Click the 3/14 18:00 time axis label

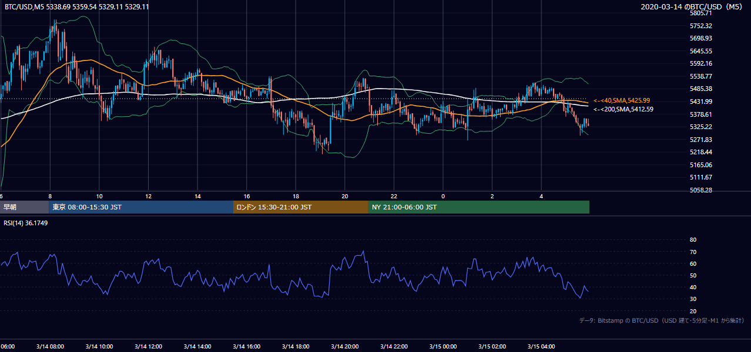pyautogui.click(x=296, y=346)
